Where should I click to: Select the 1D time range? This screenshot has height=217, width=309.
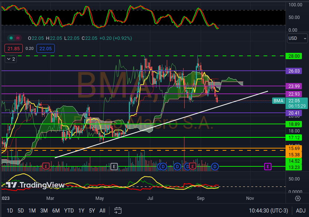pyautogui.click(x=10, y=211)
